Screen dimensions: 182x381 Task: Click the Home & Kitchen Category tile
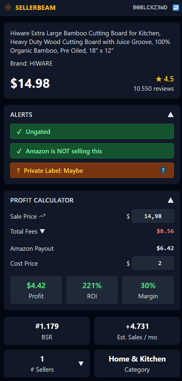137,363
